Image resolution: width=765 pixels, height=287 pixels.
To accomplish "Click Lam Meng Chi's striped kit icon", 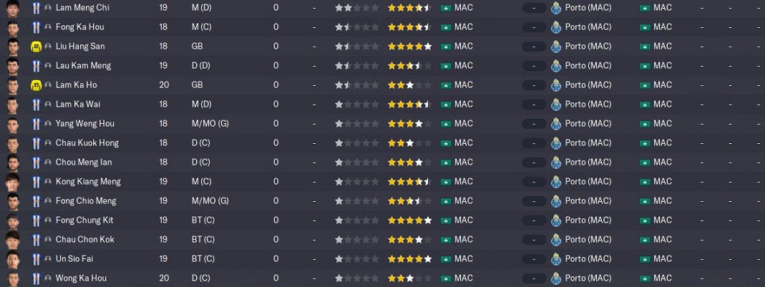I will 36,8.
